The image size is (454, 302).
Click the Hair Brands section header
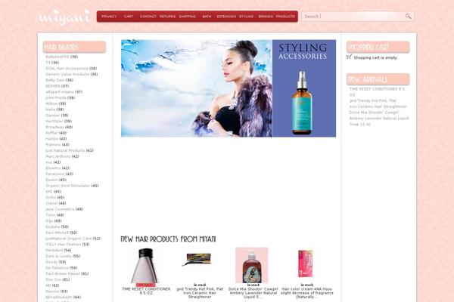[74, 47]
